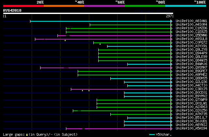Viewport: 209px width, 137px height.
Task: Click the green alignment bar of O20250
Action: point(122,111)
